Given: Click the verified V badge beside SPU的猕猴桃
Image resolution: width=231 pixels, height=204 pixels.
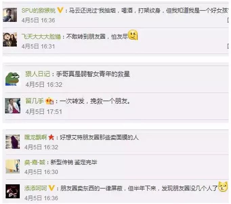Looking at the screenshot, I should 60,10.
